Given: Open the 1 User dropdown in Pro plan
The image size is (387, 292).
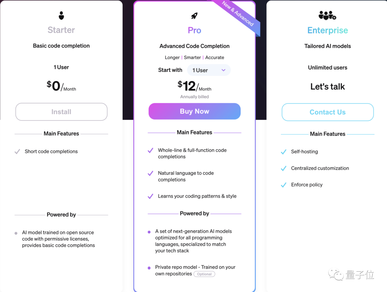Looking at the screenshot, I should click(x=209, y=70).
